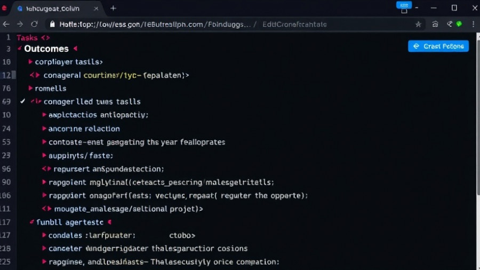
Task: Collapse the funbll agertestc section
Action: 32,222
